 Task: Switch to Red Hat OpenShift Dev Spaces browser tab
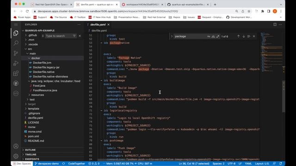point(51,5)
